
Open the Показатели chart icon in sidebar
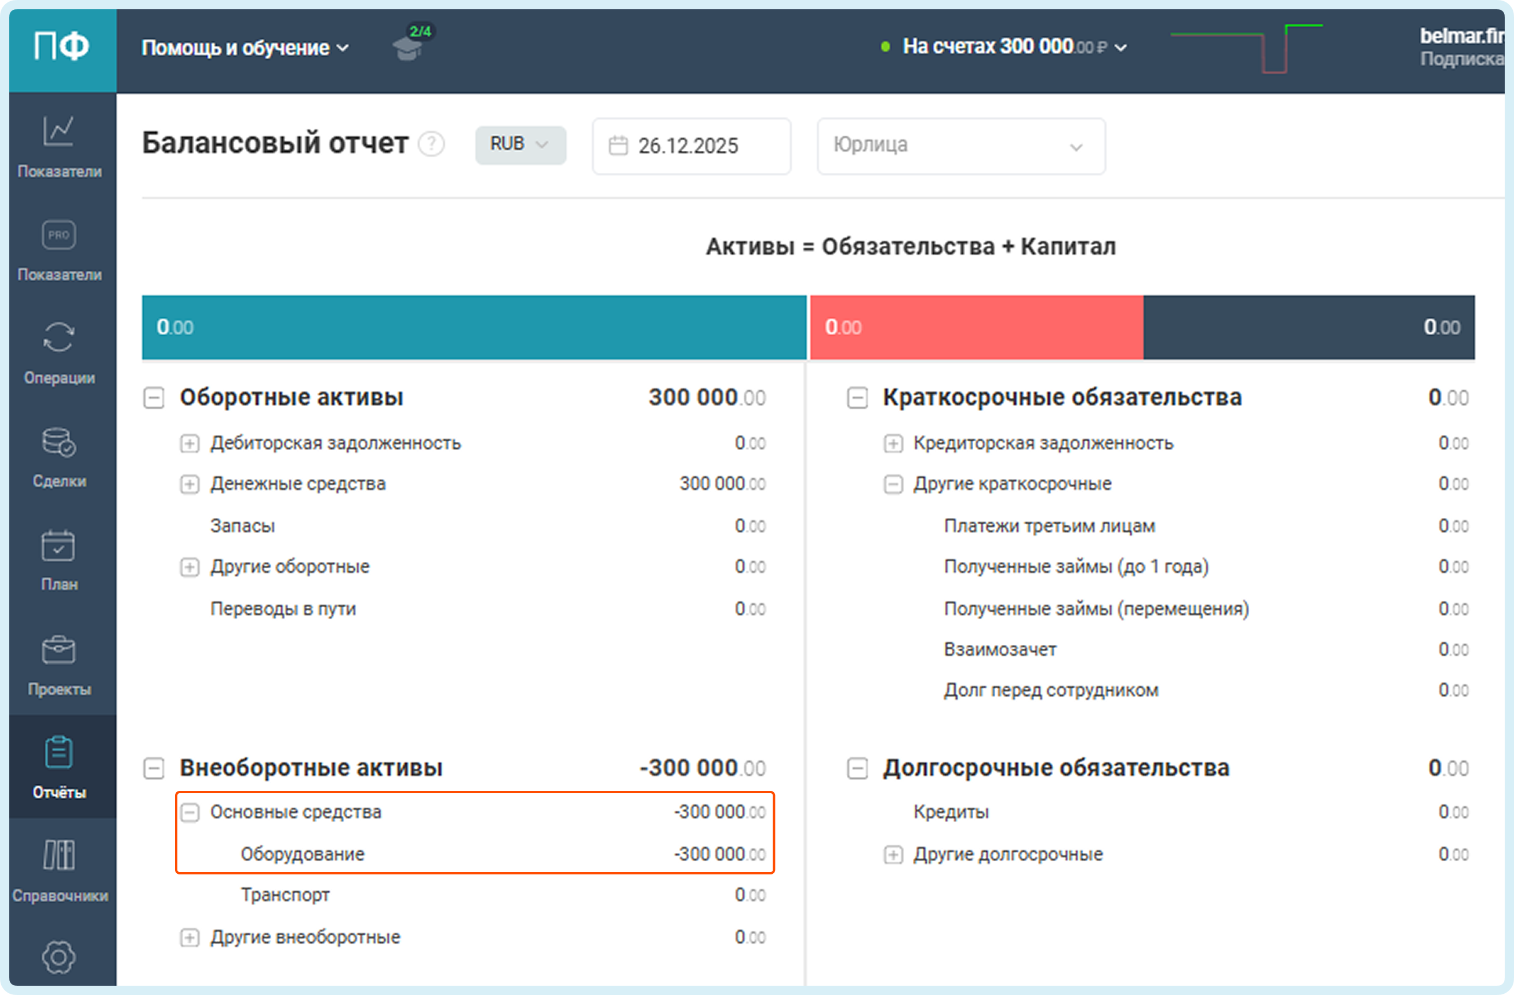tap(59, 132)
